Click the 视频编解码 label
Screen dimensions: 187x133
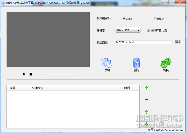coord(104,18)
